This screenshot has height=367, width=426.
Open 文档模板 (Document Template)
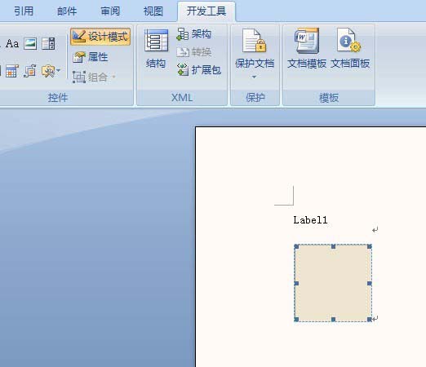point(307,48)
